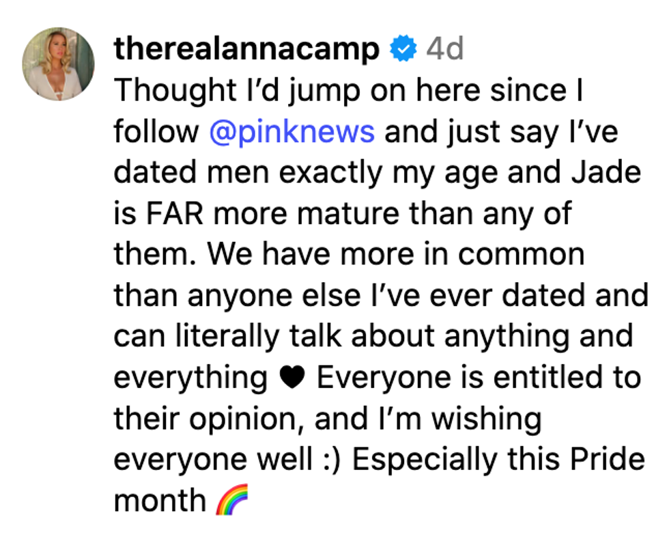This screenshot has height=537, width=669.
Task: Click the black heart emoji
Action: click(x=292, y=378)
